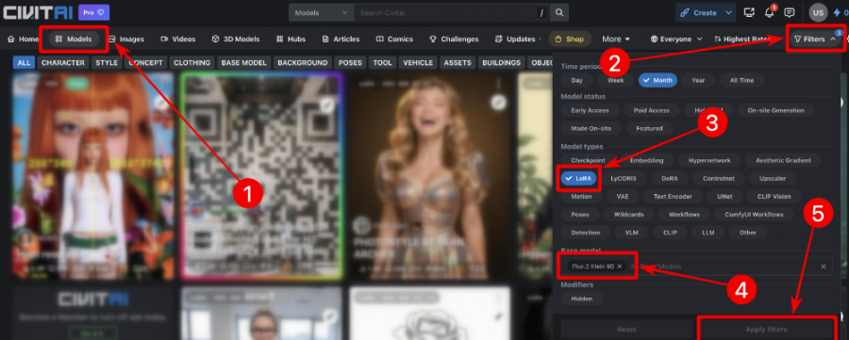Set time period to All Time
This screenshot has width=849, height=340.
coord(741,80)
